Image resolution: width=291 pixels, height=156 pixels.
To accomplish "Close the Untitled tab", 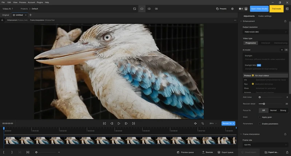I will pos(26,15).
